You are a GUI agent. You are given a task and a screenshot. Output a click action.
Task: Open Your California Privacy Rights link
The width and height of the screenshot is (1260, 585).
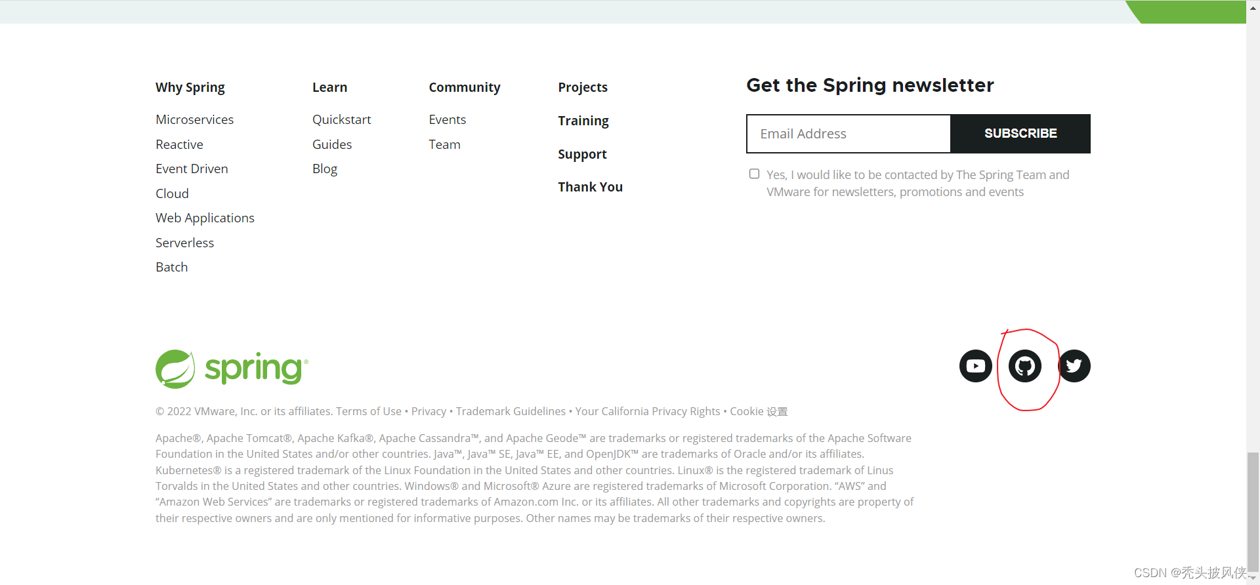[648, 411]
